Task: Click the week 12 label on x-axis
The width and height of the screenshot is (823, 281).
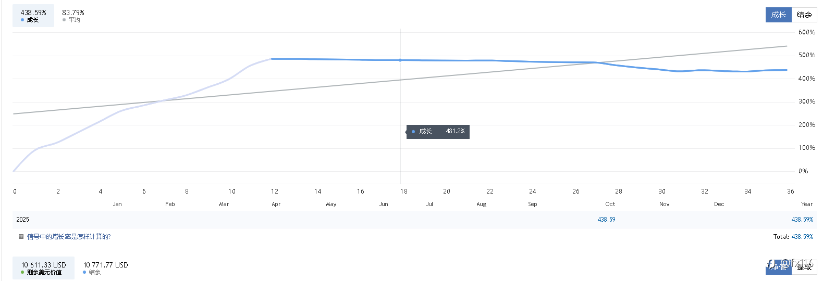Action: click(x=275, y=191)
